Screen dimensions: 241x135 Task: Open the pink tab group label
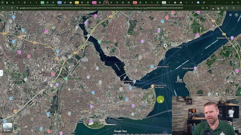point(94,3)
